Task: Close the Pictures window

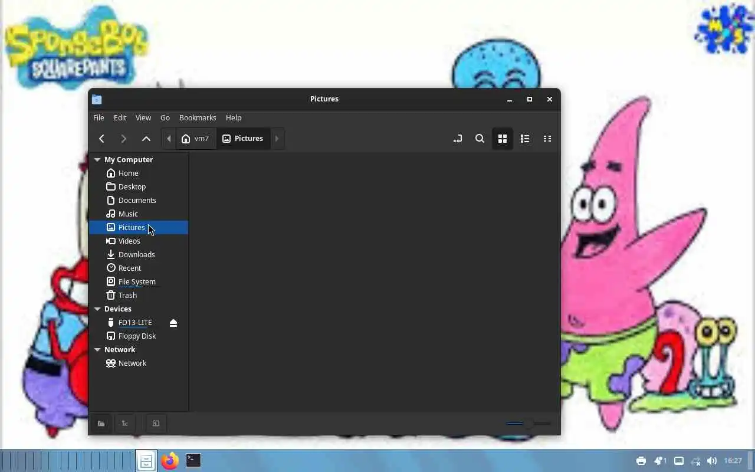Action: pyautogui.click(x=550, y=99)
